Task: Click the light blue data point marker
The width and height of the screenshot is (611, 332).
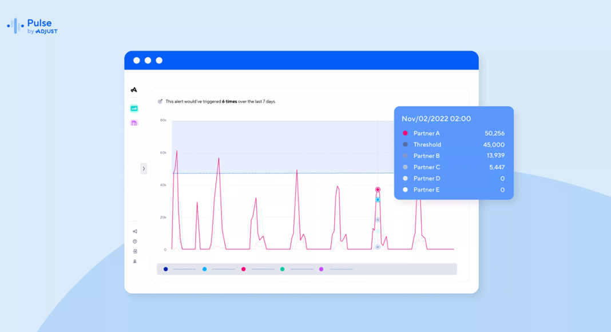Action: (378, 200)
